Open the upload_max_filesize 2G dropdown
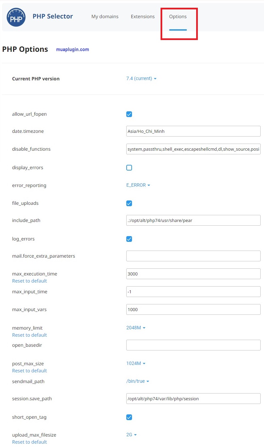Viewport: 264px width, 447px height. pyautogui.click(x=131, y=435)
